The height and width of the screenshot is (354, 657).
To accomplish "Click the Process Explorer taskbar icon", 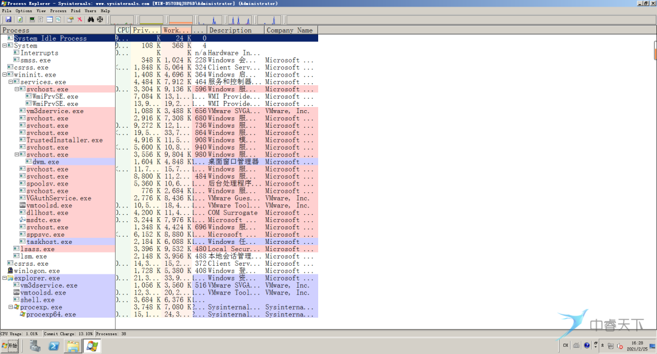I will pyautogui.click(x=92, y=346).
